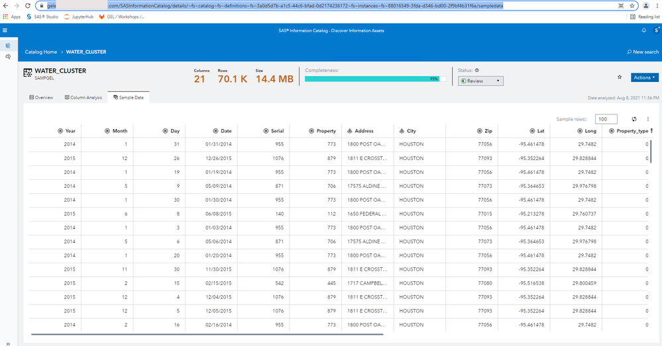Image resolution: width=662 pixels, height=346 pixels.
Task: Click the second left sidebar icon
Action: coord(7,57)
